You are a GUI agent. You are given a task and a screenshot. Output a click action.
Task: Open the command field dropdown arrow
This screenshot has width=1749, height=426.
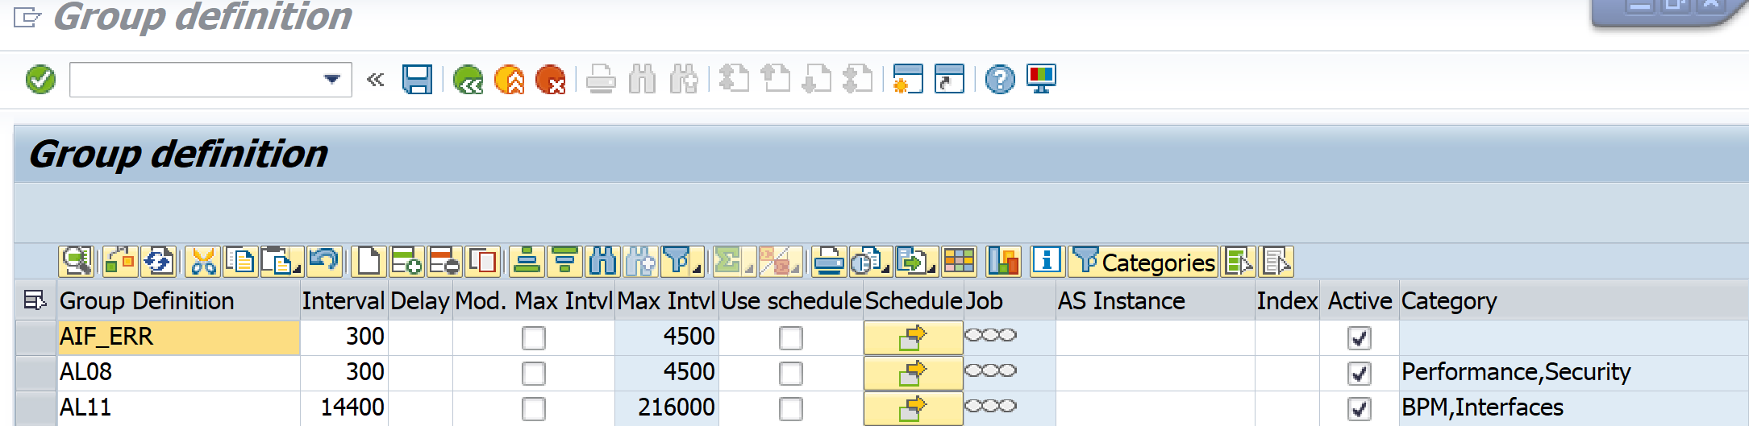pyautogui.click(x=331, y=80)
